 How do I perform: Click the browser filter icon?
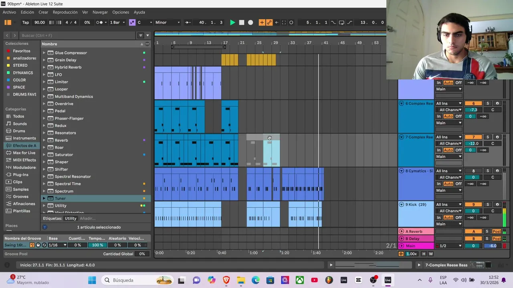click(x=141, y=35)
